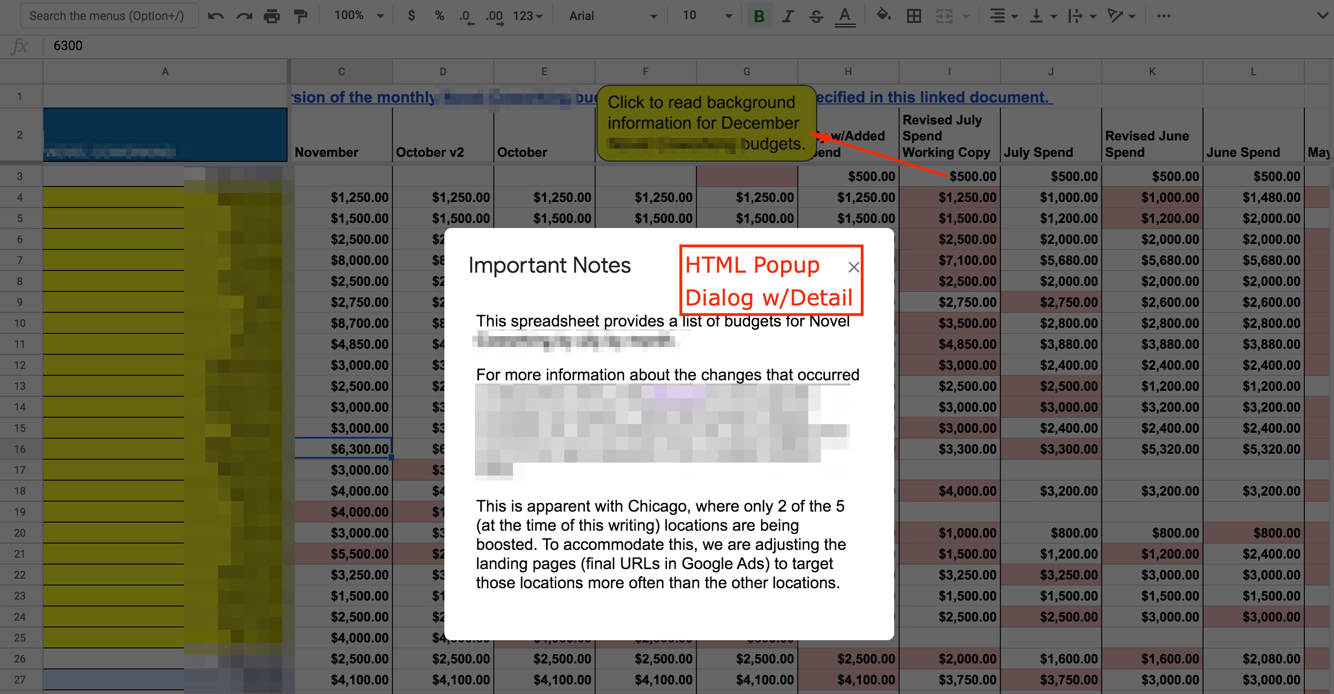Open the linked document hyperlink
Viewport: 1334px width, 694px height.
point(932,97)
